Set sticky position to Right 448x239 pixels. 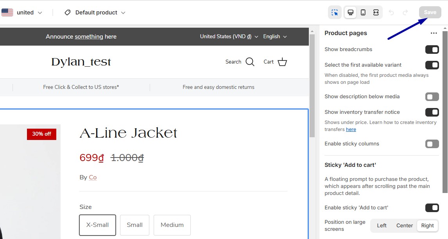427,226
